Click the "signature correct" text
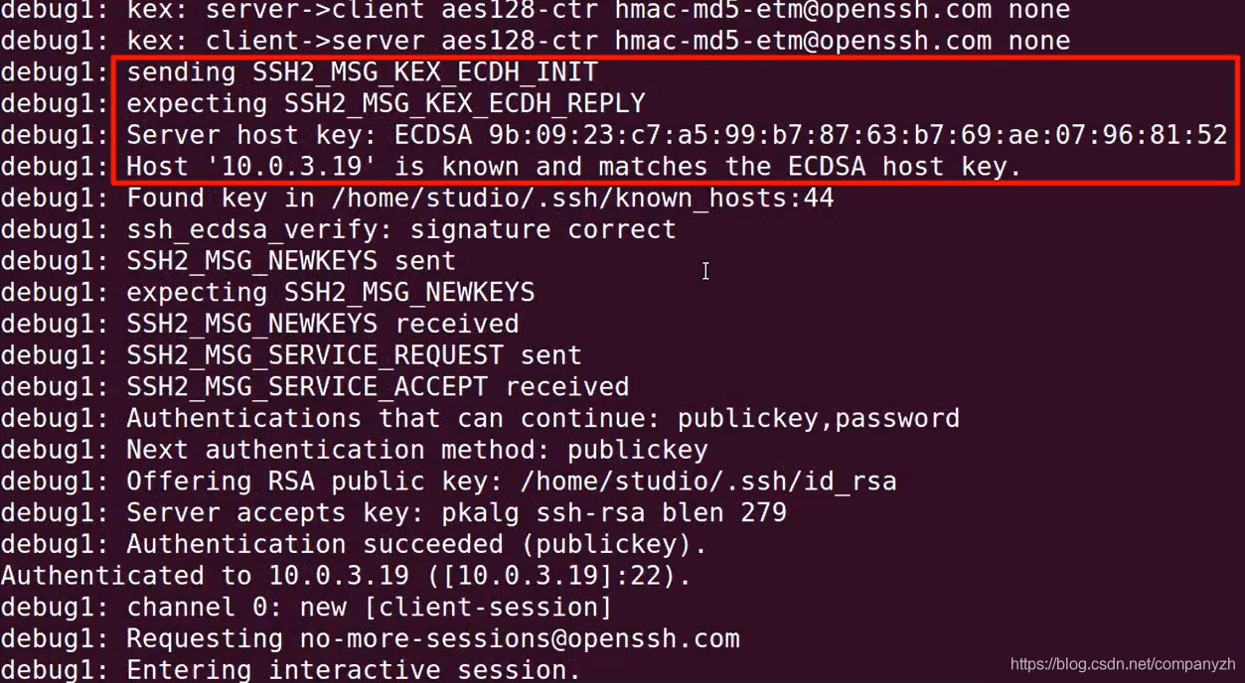This screenshot has width=1245, height=683. click(543, 229)
